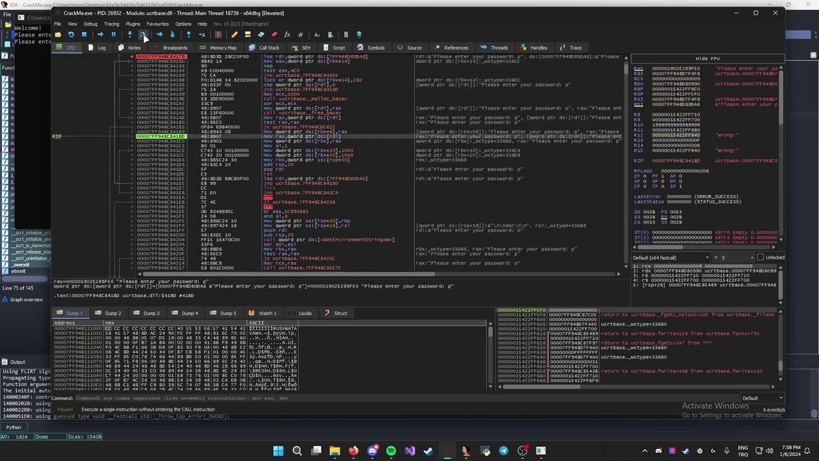This screenshot has height=461, width=819.
Task: Open the Options menu
Action: 183,24
